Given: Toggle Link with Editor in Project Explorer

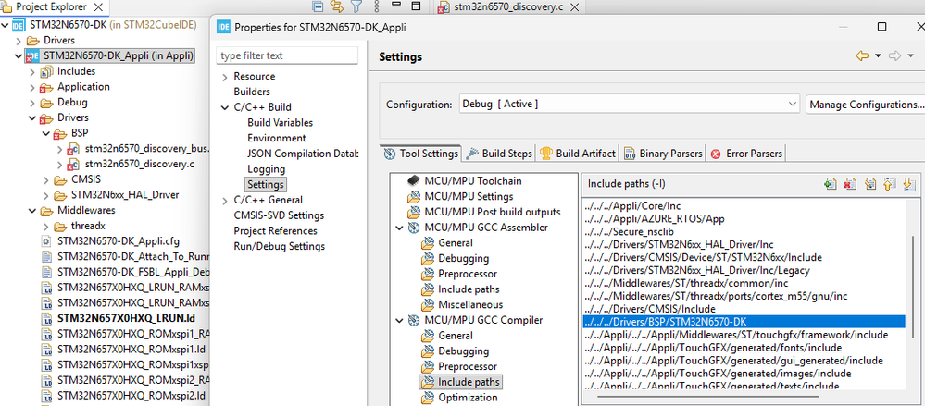Looking at the screenshot, I should [337, 7].
